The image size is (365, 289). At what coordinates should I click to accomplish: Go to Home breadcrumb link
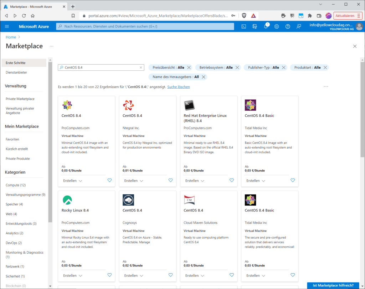(11, 37)
